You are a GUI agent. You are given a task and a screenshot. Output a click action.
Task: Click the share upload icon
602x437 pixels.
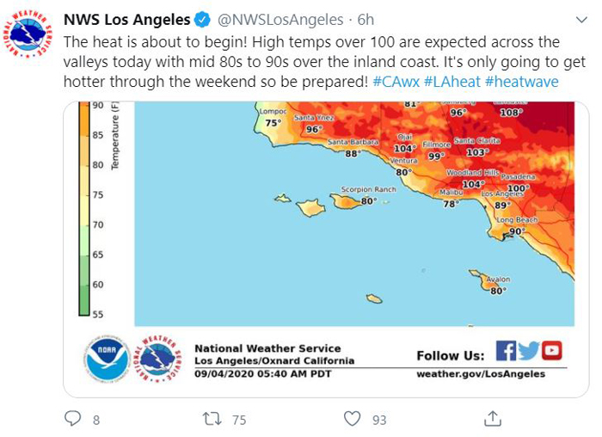(493, 419)
